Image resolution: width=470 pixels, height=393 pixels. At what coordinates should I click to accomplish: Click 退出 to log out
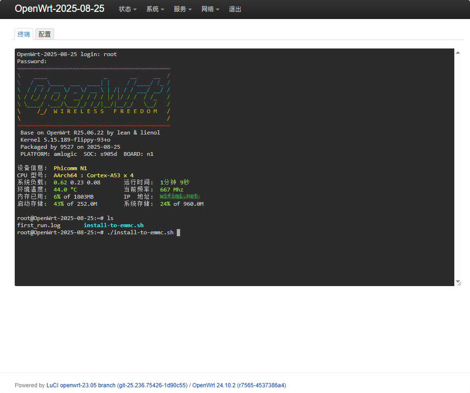(235, 10)
